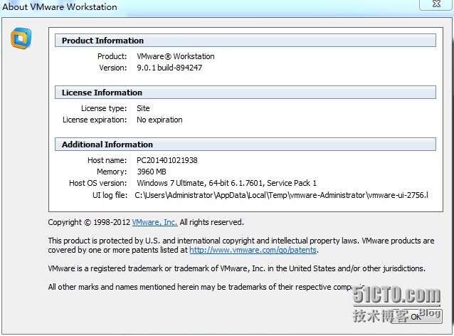Click the 'No expiration' license value
This screenshot has height=336, width=454.
159,120
